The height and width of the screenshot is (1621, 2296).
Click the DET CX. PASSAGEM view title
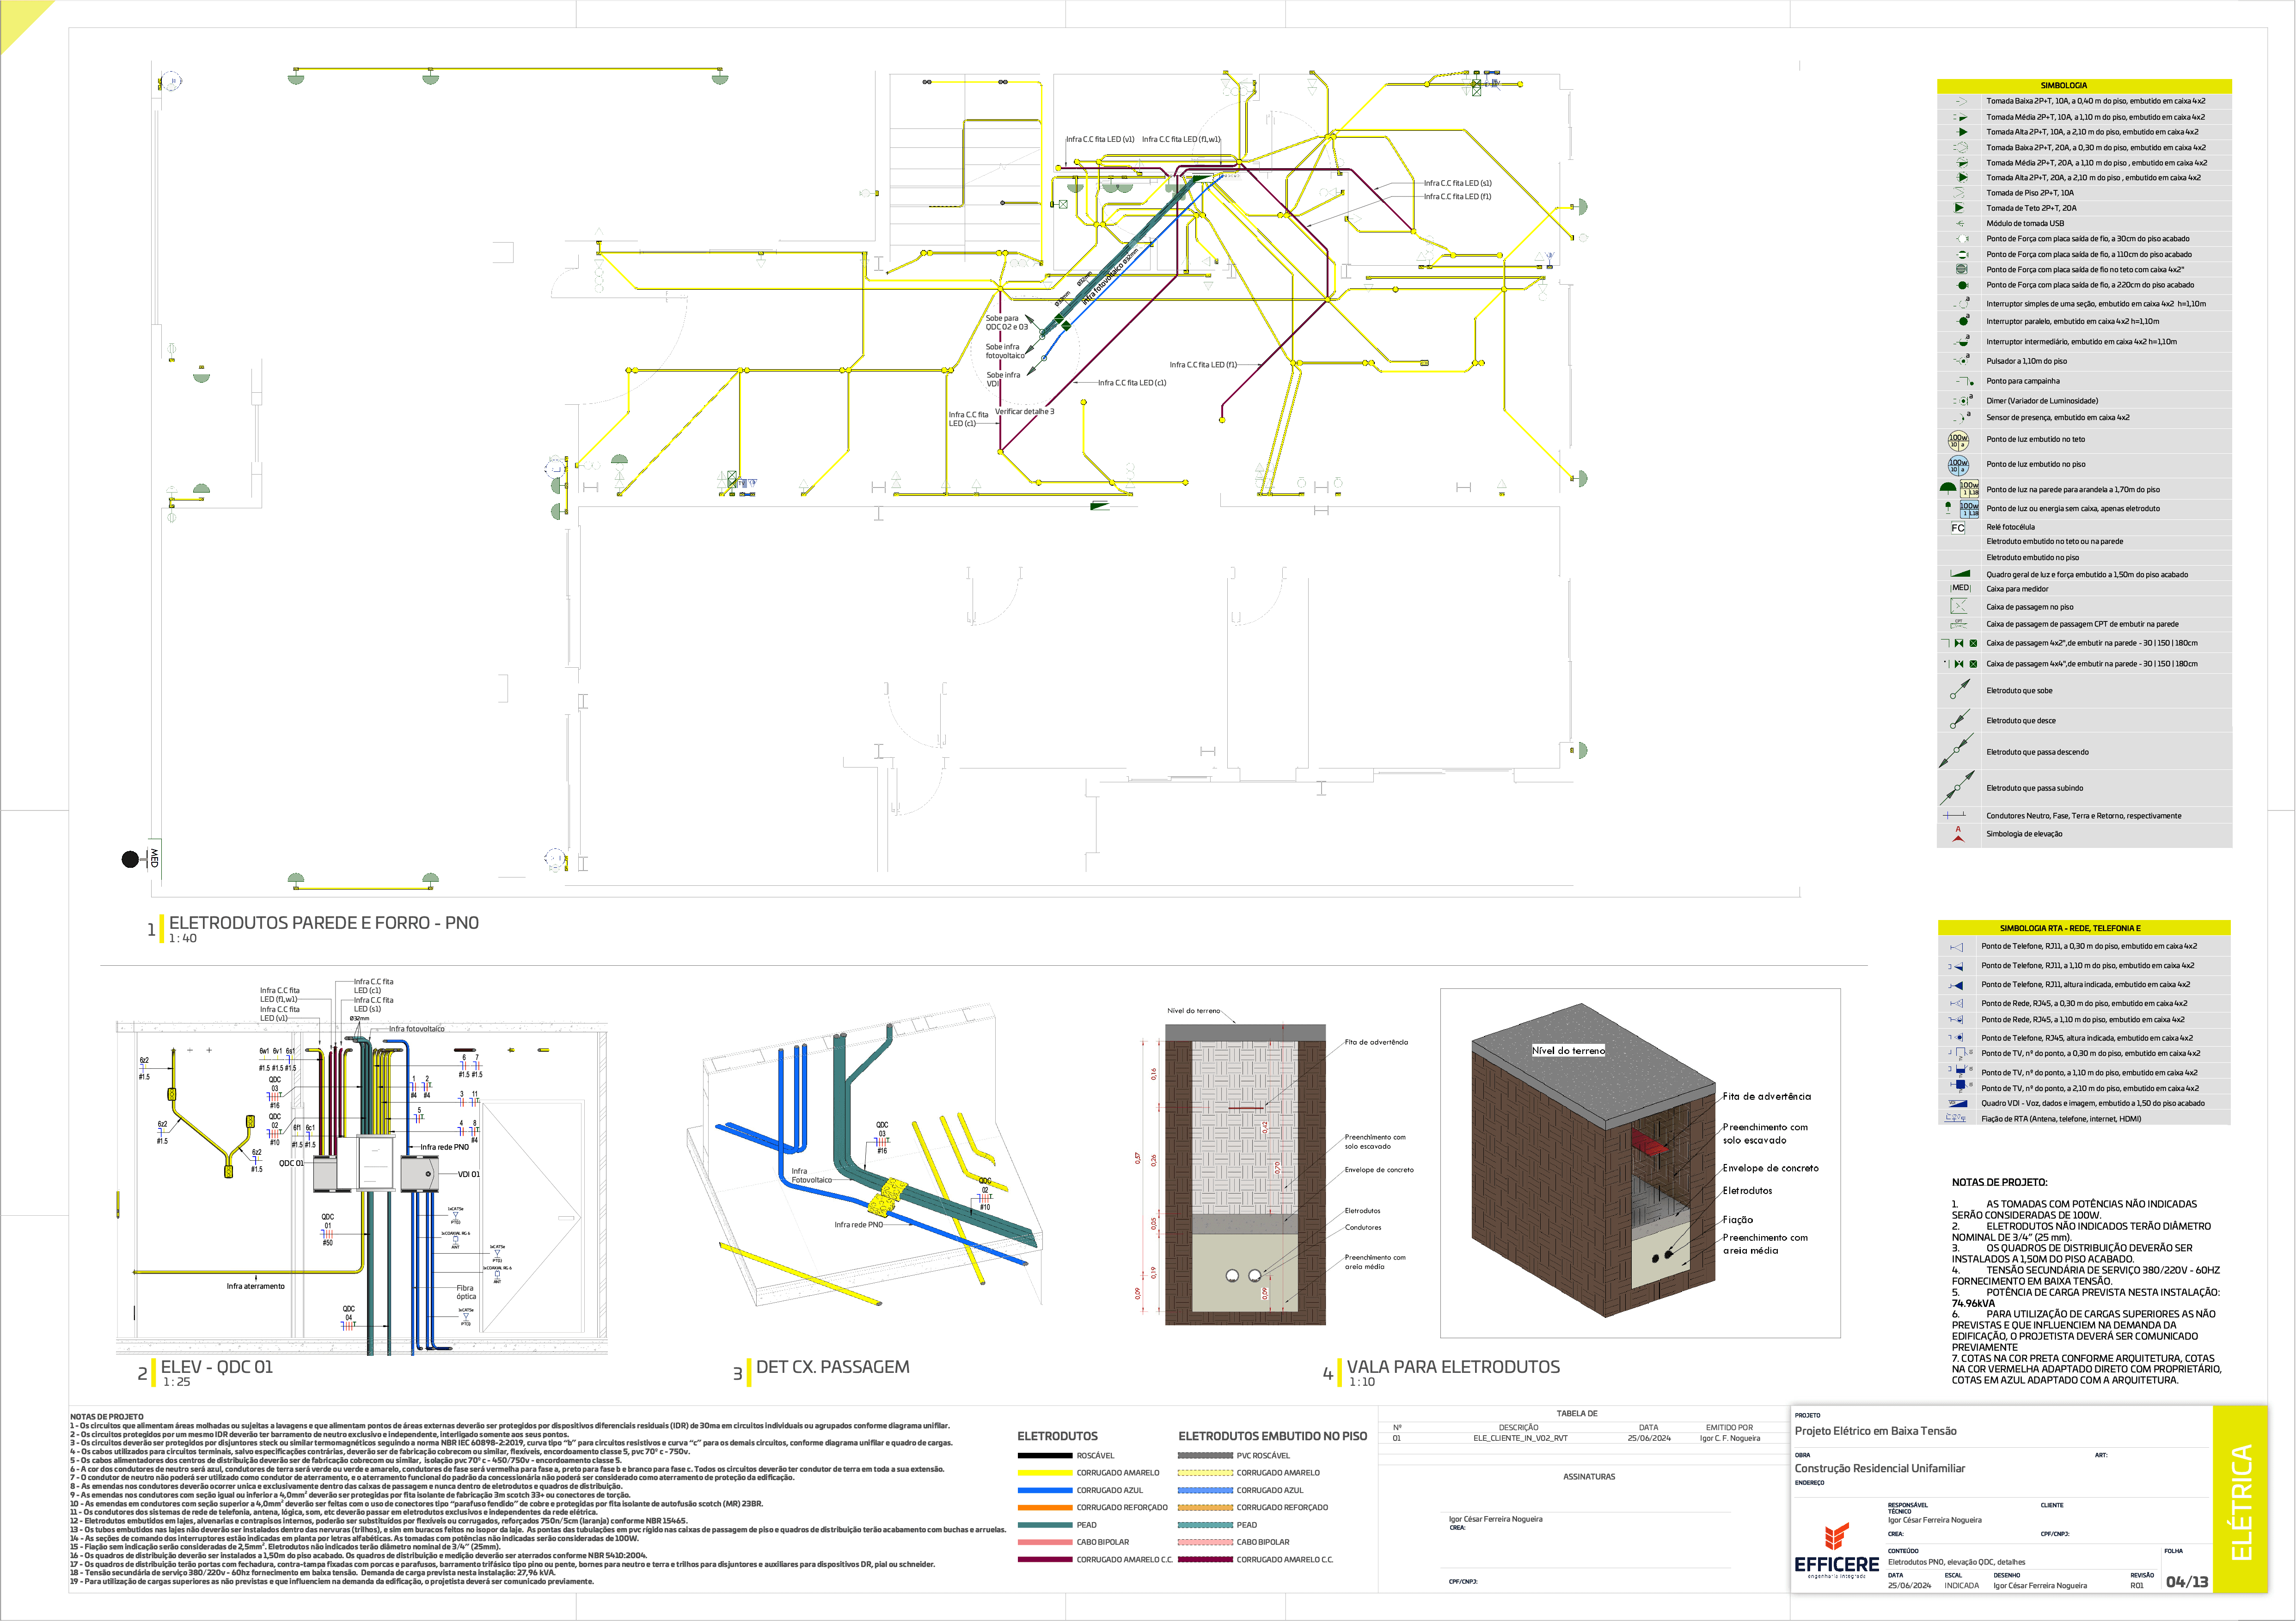(x=832, y=1367)
